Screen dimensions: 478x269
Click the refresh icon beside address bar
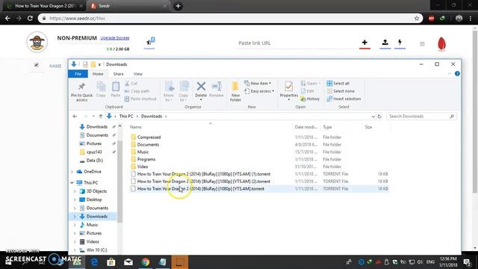[x=379, y=117]
